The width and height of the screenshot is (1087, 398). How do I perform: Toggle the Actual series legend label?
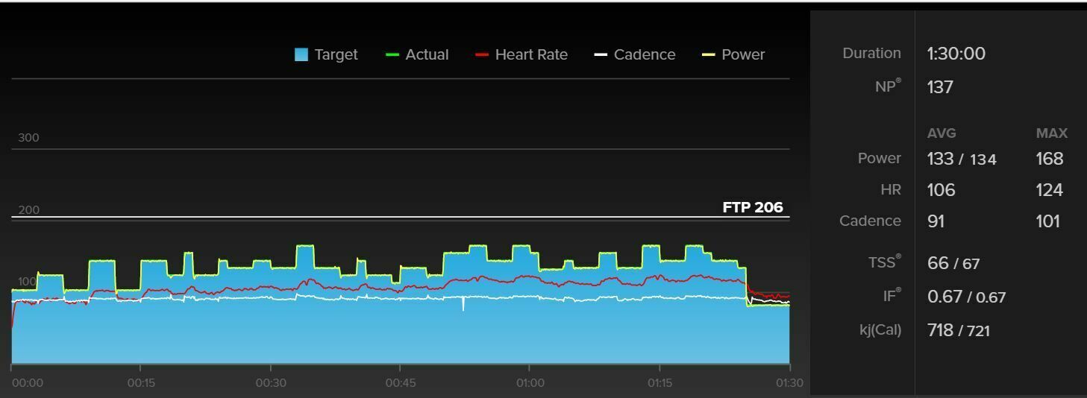(x=426, y=54)
